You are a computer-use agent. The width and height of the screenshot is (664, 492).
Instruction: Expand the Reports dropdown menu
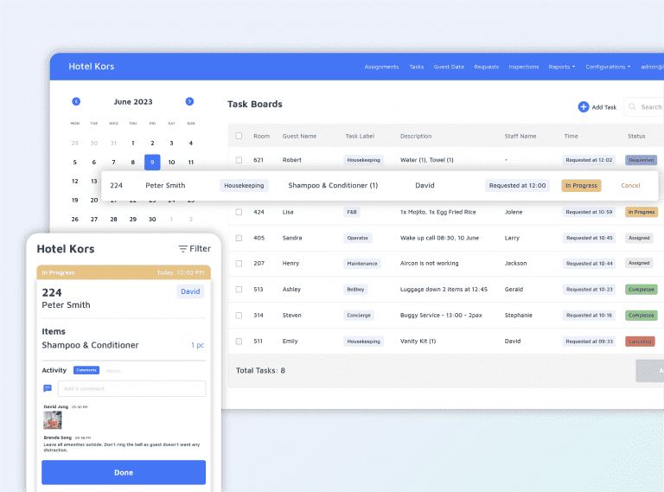(561, 67)
